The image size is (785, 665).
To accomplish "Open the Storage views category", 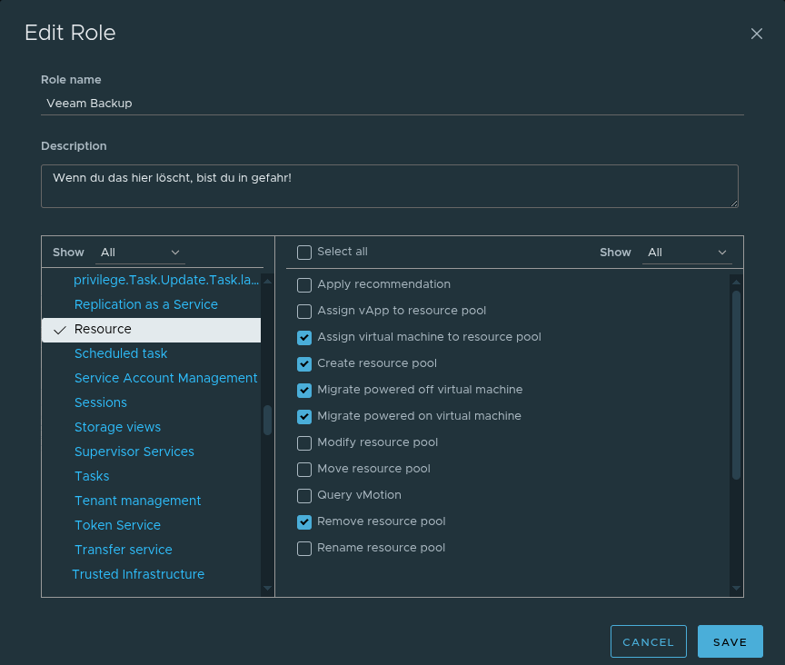I will (x=117, y=427).
